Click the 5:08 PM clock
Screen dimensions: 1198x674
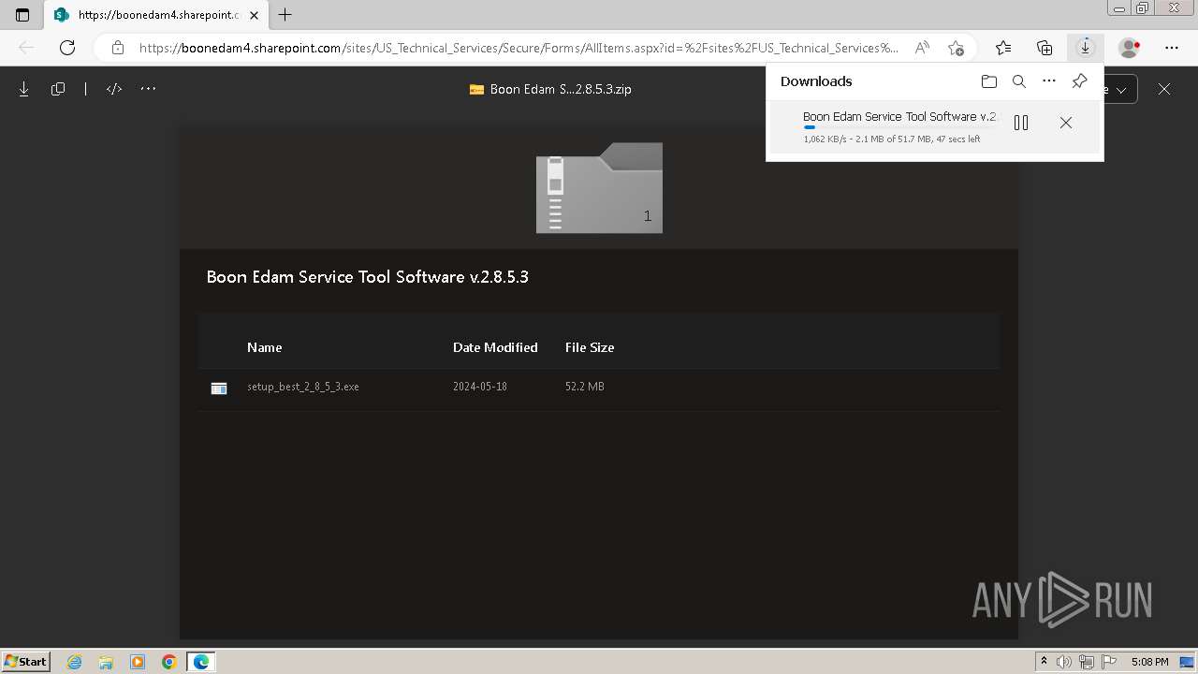[x=1149, y=662]
